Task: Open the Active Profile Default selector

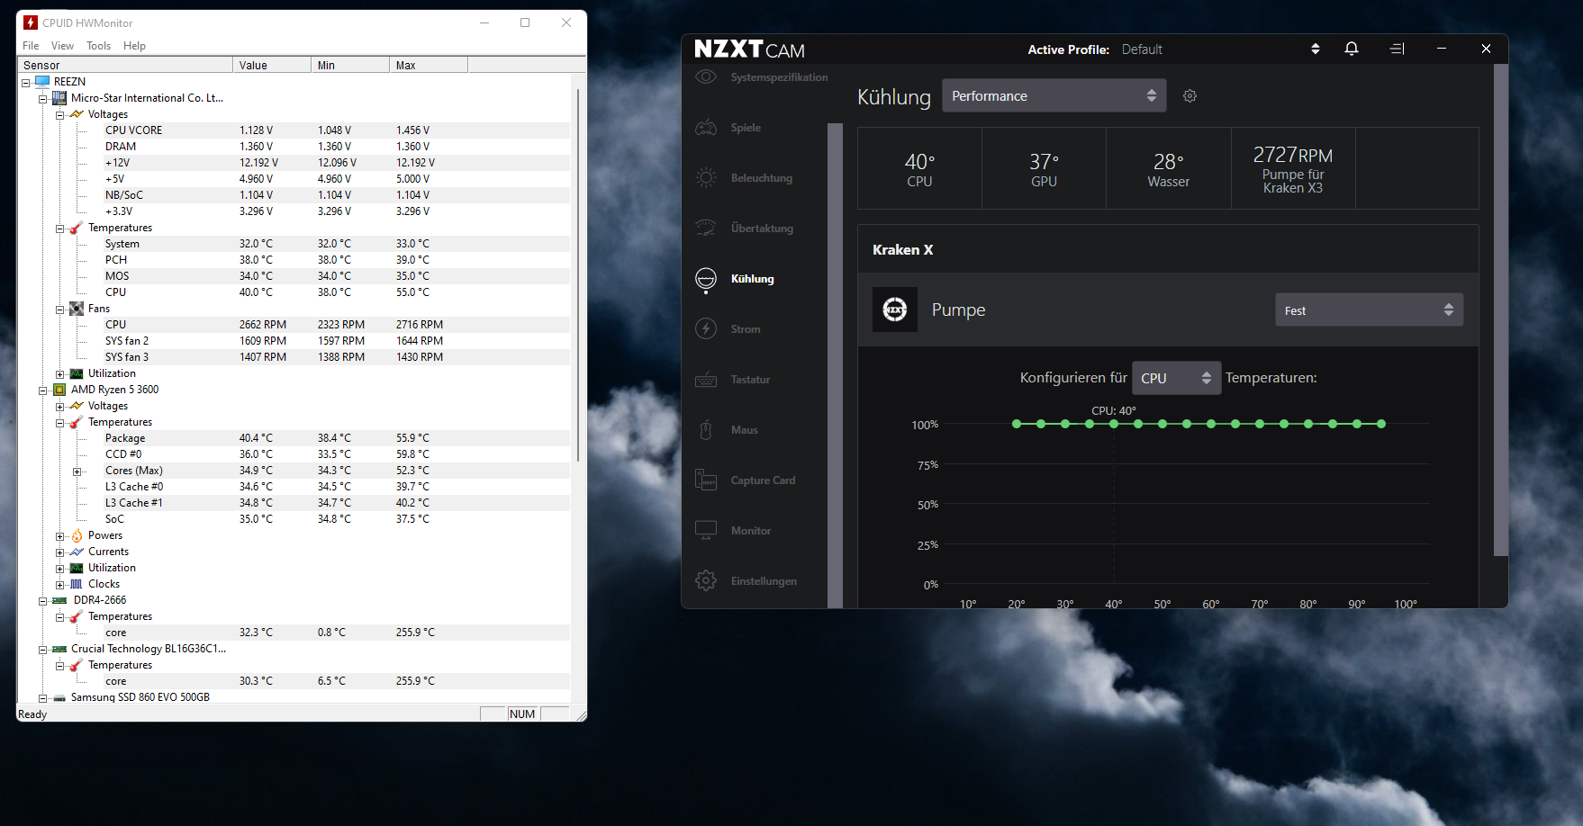Action: [1221, 49]
